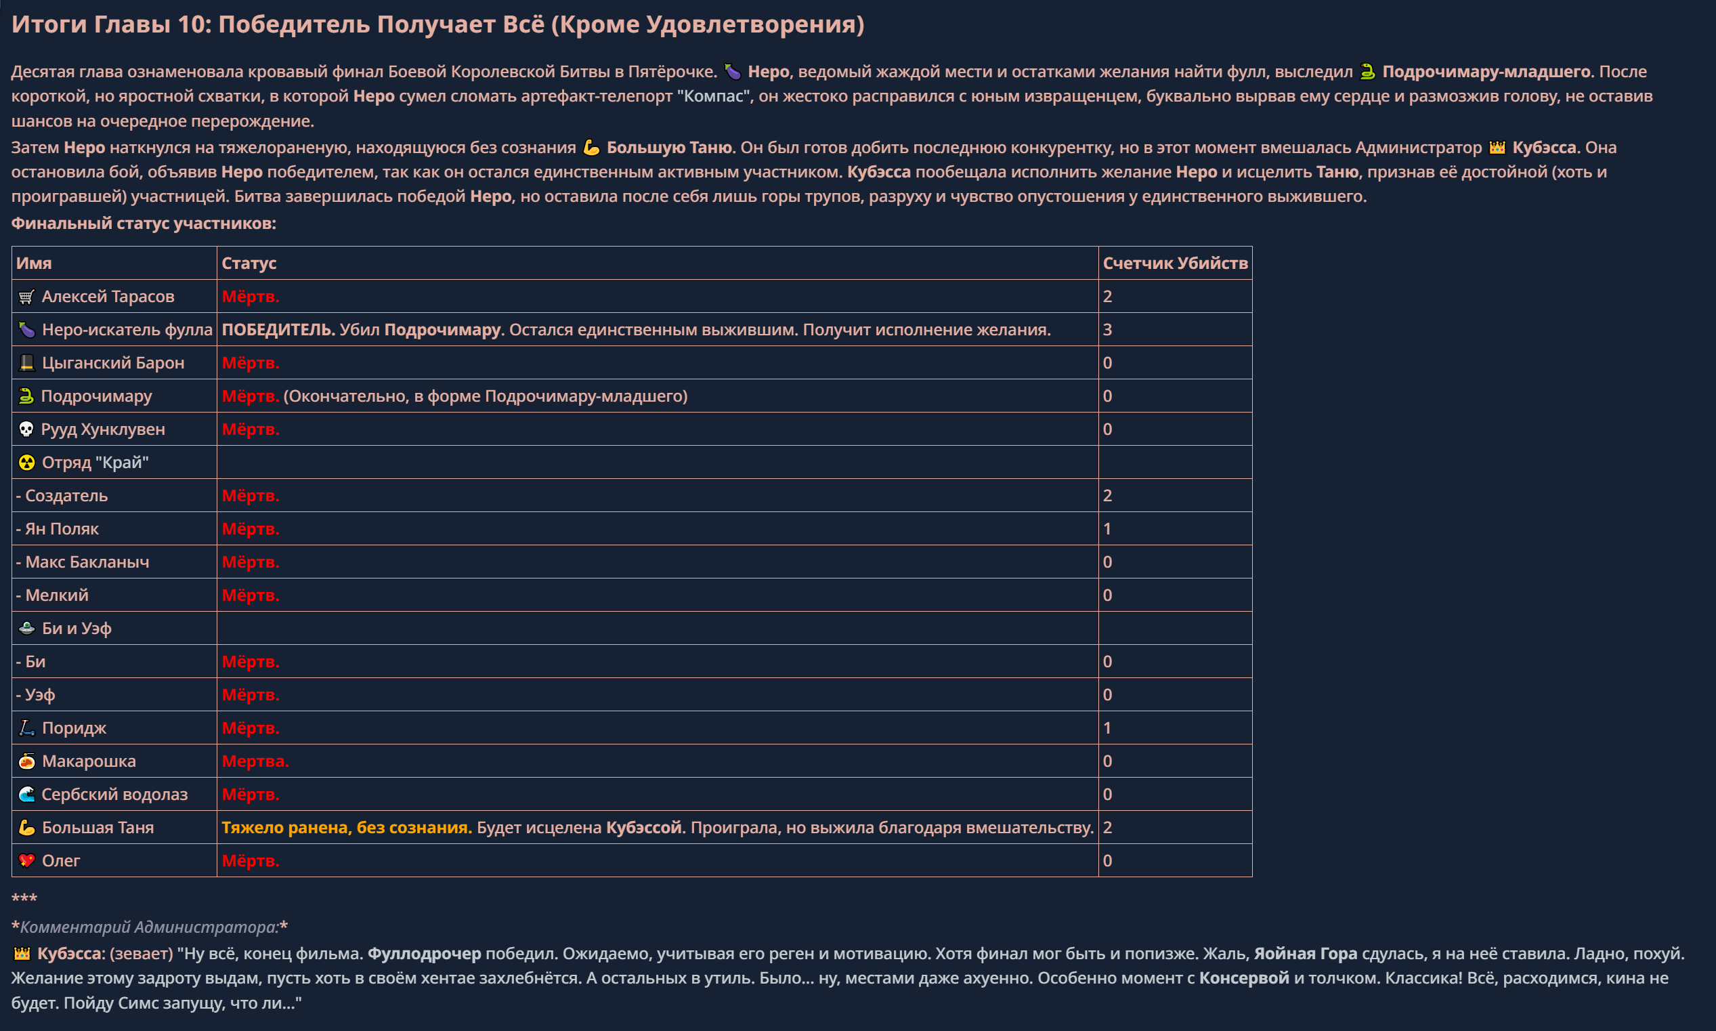Click the eggplant emoji before Неро in first paragraph
The image size is (1716, 1031).
click(x=732, y=72)
